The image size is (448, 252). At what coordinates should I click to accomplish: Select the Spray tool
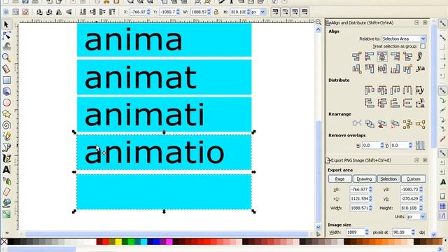pos(6,181)
